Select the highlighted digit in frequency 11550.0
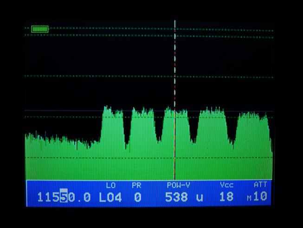 (64, 197)
